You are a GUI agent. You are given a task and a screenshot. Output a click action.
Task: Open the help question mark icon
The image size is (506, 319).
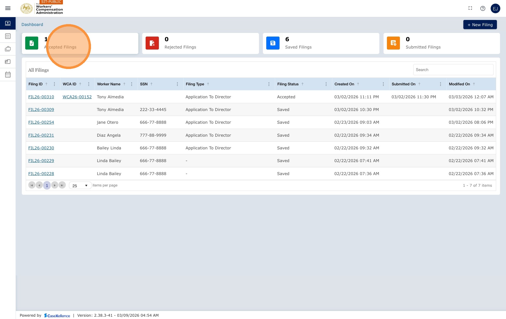483,8
